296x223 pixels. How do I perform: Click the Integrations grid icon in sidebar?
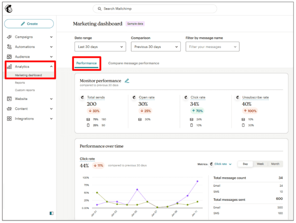(x=10, y=119)
